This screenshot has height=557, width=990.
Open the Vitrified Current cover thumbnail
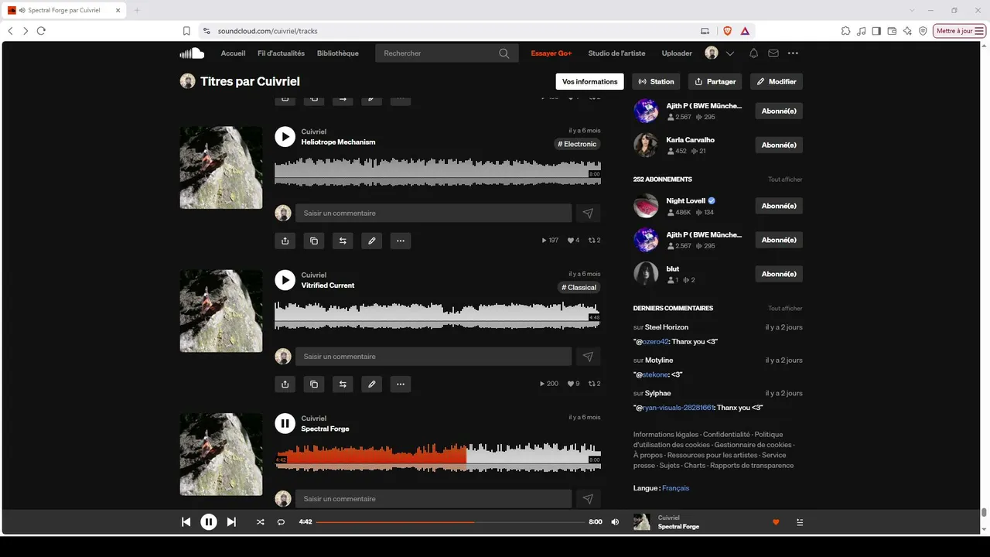221,311
